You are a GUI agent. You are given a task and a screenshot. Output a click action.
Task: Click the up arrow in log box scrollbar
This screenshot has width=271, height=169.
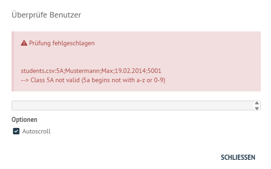point(257,103)
